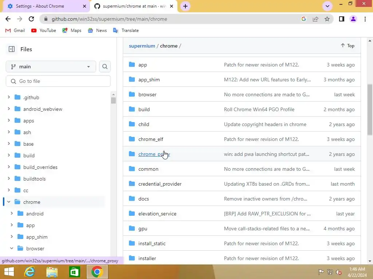The height and width of the screenshot is (279, 373).
Task: Open the News bookmark
Action: coord(97,31)
